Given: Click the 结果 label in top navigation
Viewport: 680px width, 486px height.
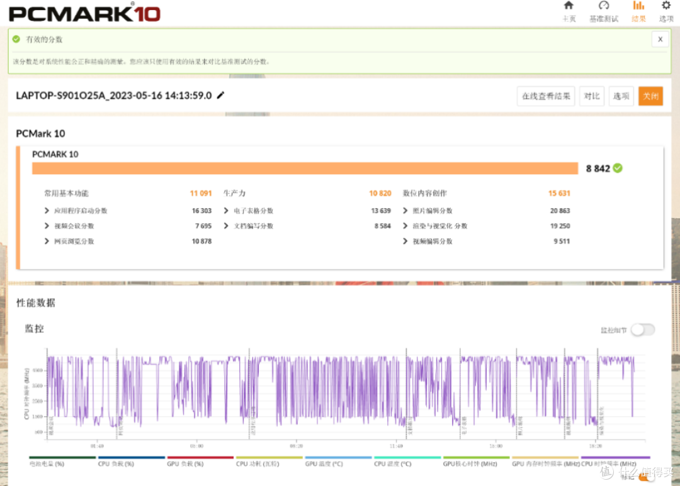Looking at the screenshot, I should 638,19.
